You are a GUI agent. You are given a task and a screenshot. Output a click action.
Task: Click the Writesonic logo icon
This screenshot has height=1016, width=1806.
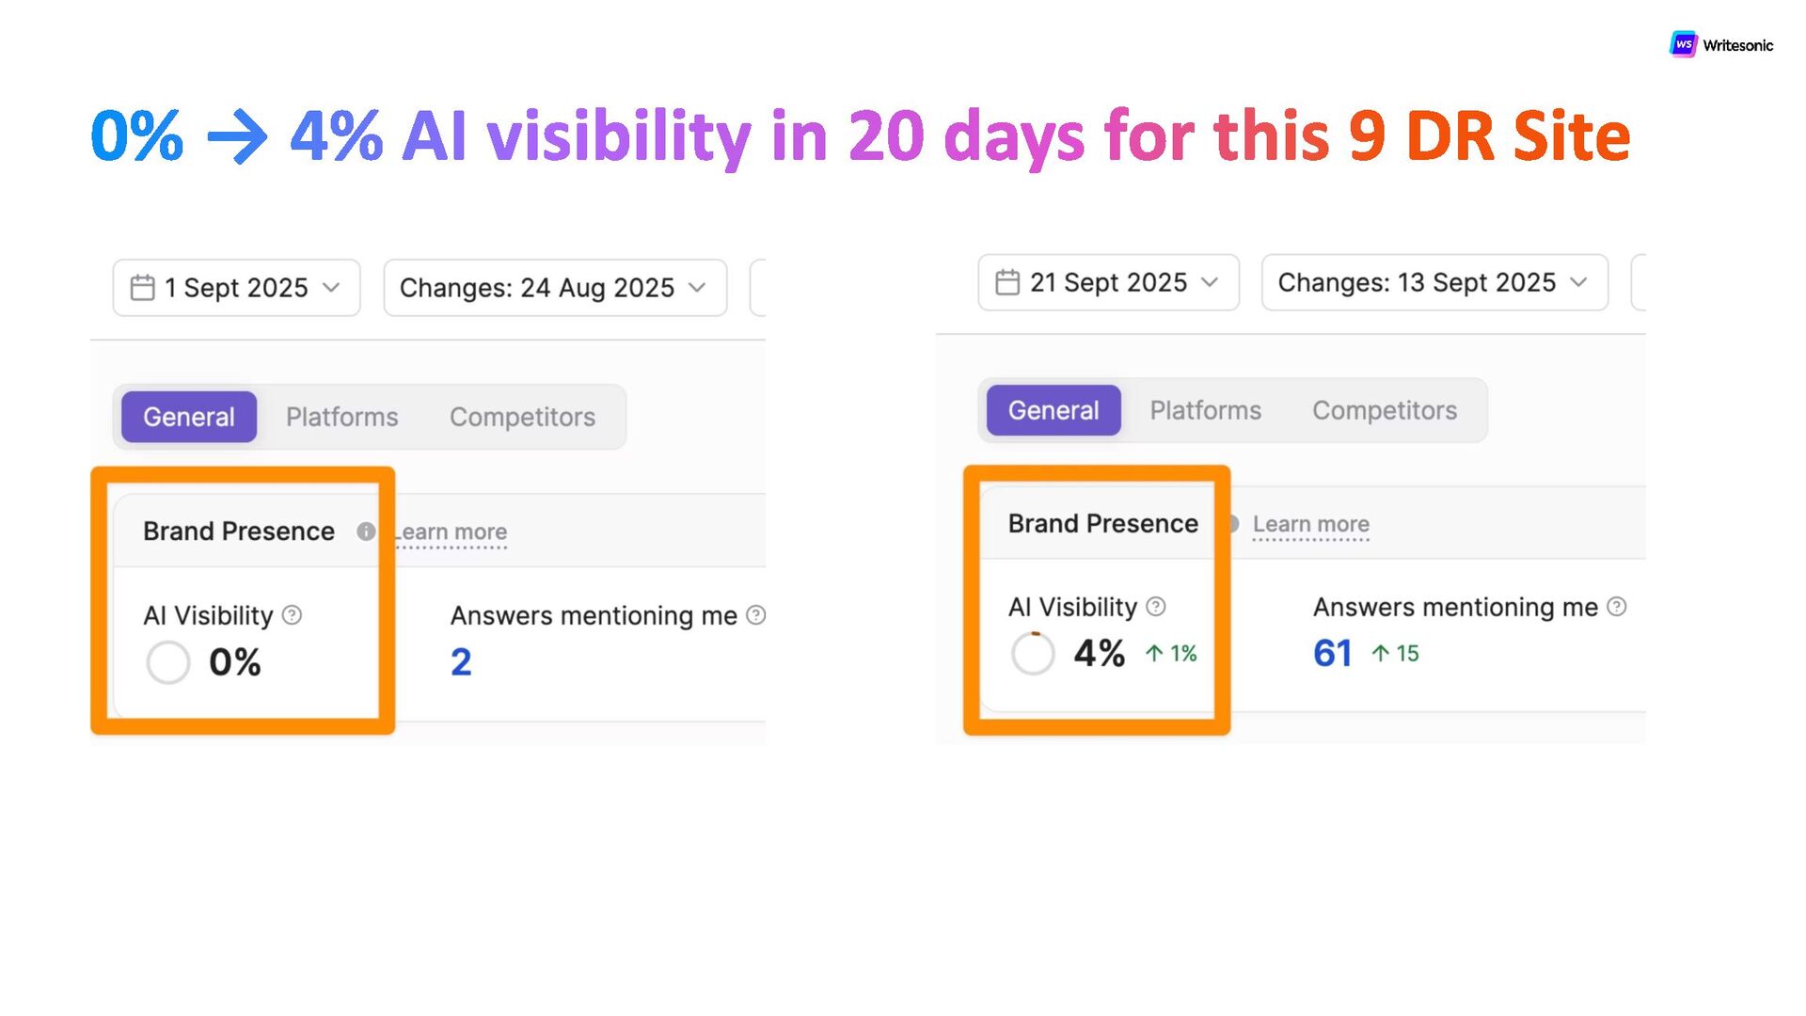coord(1683,44)
